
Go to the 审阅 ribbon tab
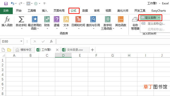tap(97, 11)
